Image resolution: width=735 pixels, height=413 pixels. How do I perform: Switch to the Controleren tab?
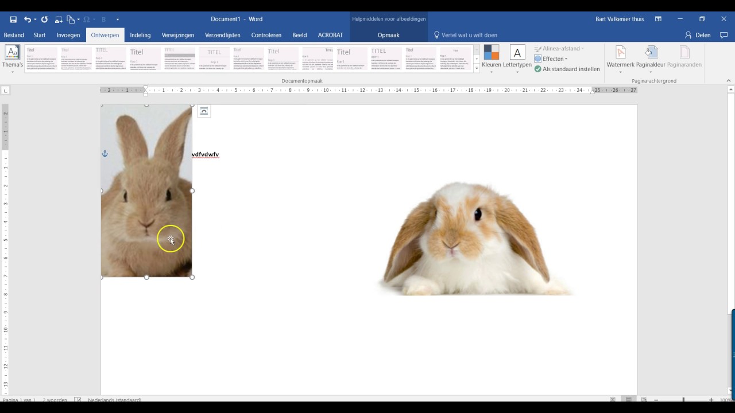266,35
